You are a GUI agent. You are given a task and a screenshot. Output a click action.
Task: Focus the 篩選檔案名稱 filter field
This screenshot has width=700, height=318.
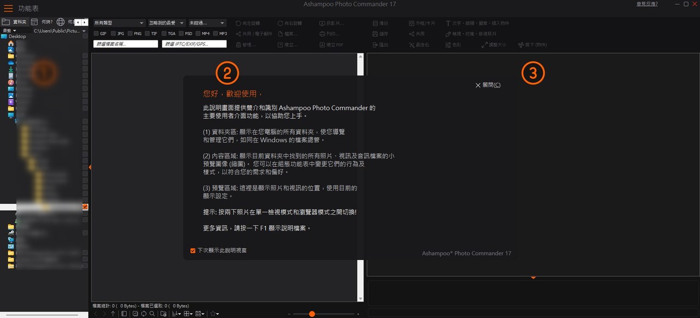(125, 44)
